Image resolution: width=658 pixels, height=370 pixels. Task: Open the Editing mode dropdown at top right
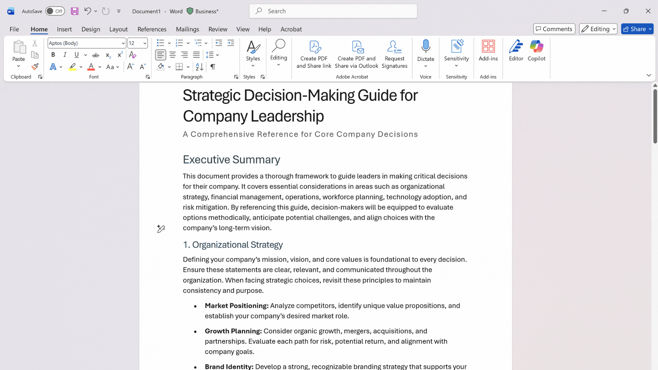click(x=598, y=29)
